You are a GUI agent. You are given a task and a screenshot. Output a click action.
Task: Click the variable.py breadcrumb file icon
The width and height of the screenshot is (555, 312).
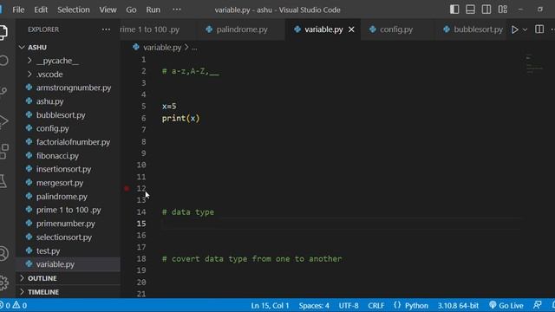click(136, 47)
